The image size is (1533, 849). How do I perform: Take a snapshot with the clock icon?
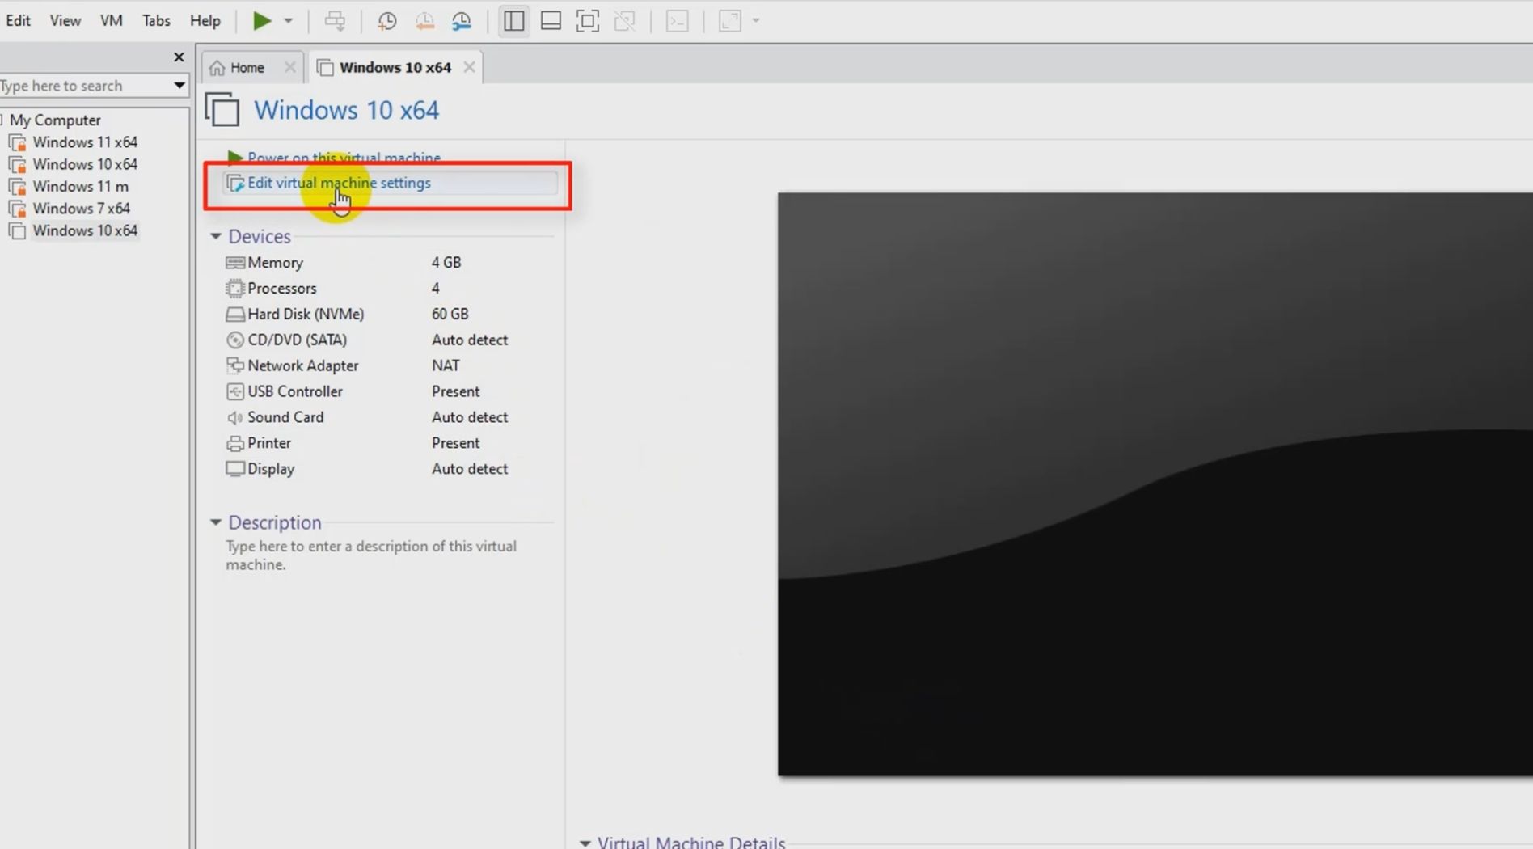(387, 21)
